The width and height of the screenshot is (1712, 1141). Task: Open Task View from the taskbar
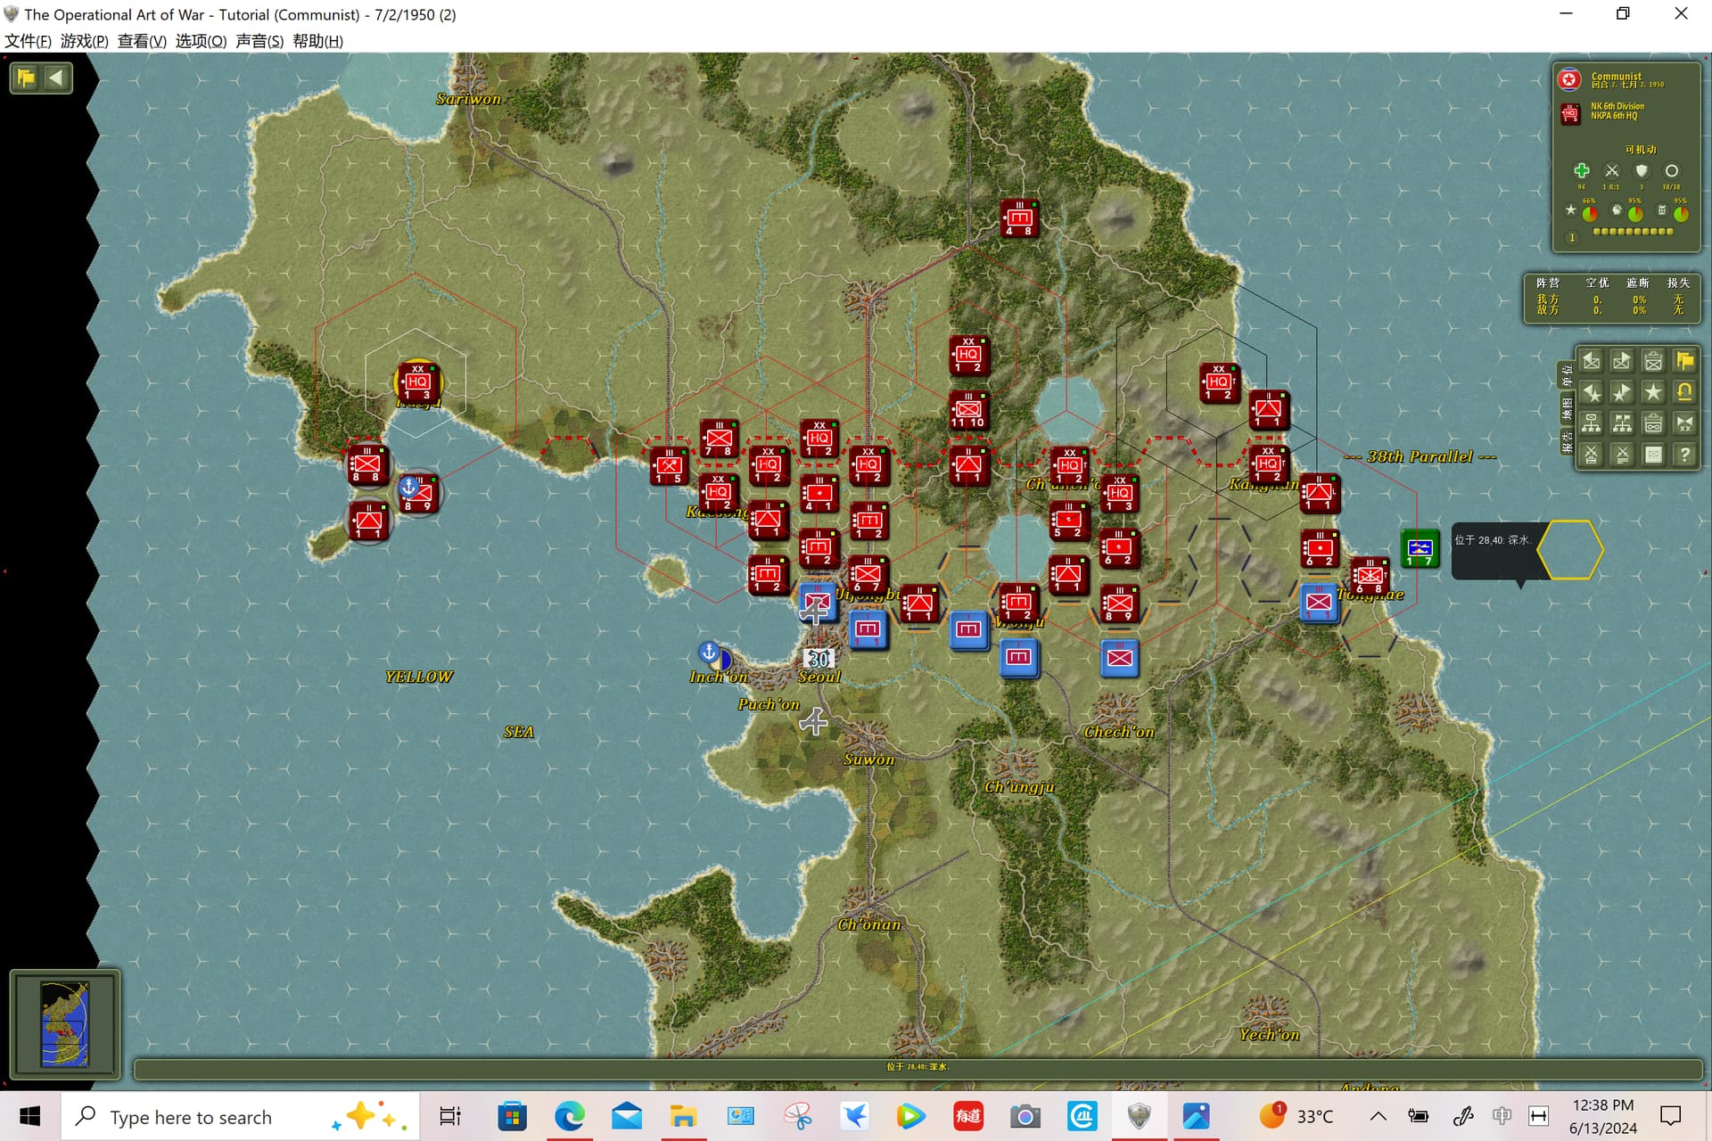point(450,1116)
